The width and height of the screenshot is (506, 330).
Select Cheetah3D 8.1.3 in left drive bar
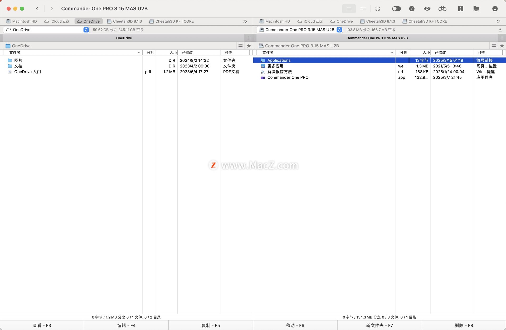point(124,21)
